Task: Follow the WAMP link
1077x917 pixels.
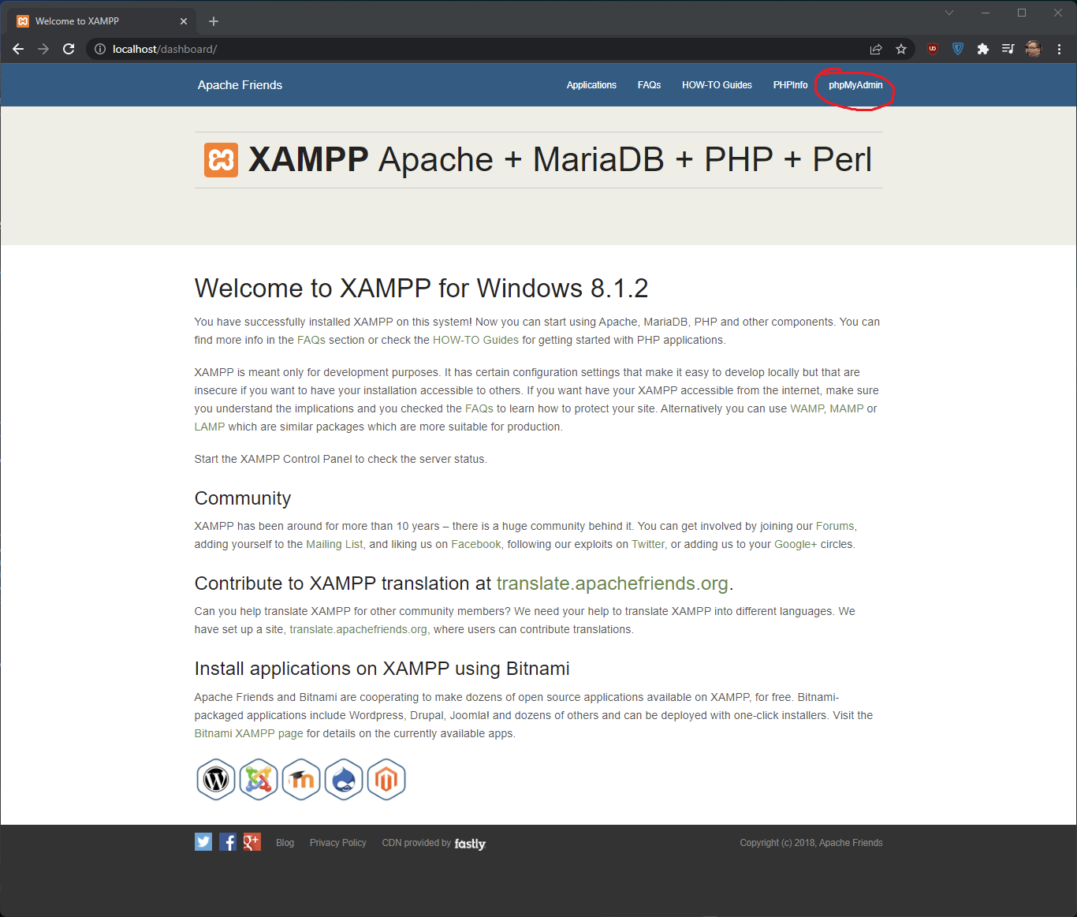Action: click(807, 408)
